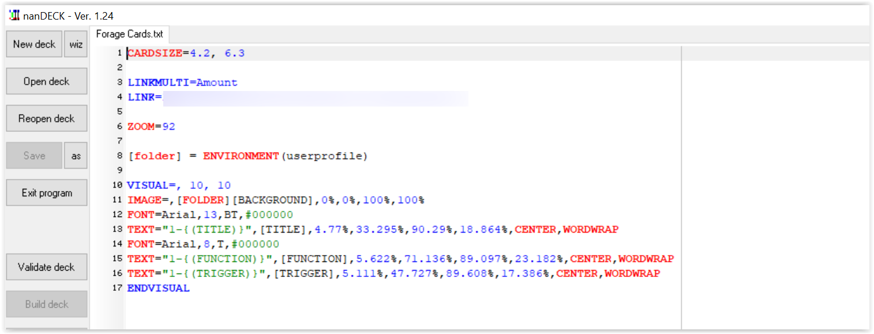Click the Save button
Viewport: 874px width, 334px height.
(34, 155)
